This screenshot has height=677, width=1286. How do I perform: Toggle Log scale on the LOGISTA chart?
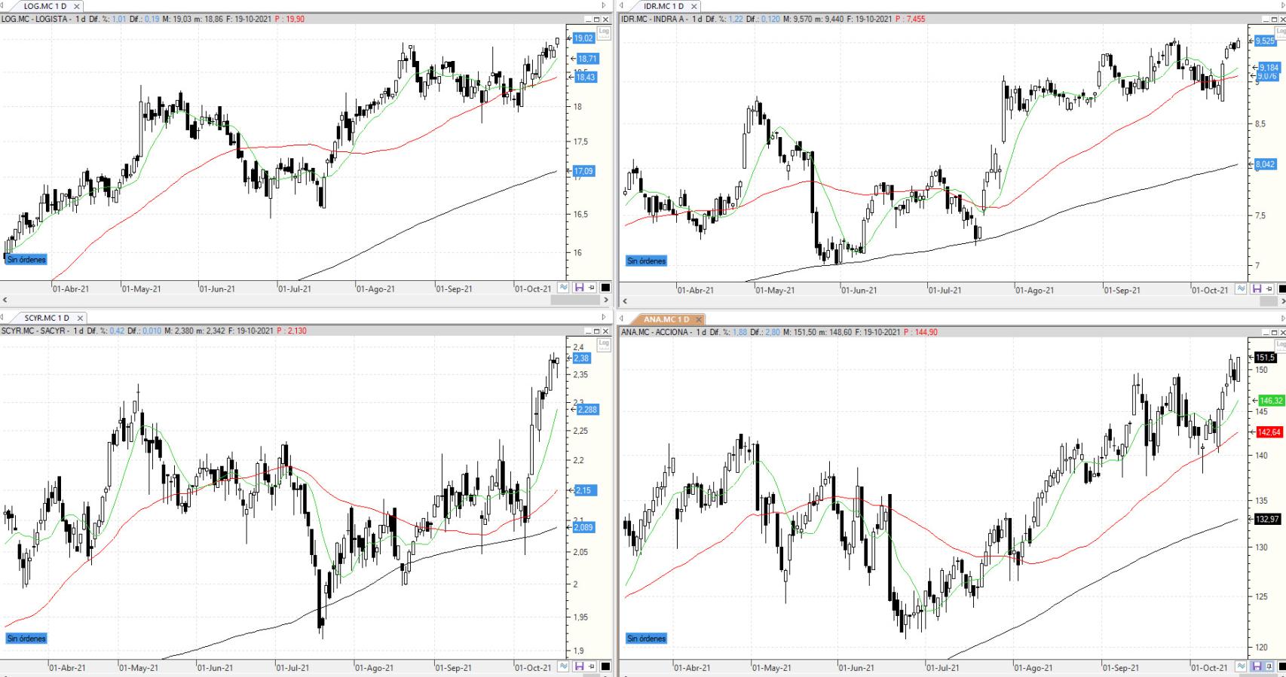pos(604,32)
